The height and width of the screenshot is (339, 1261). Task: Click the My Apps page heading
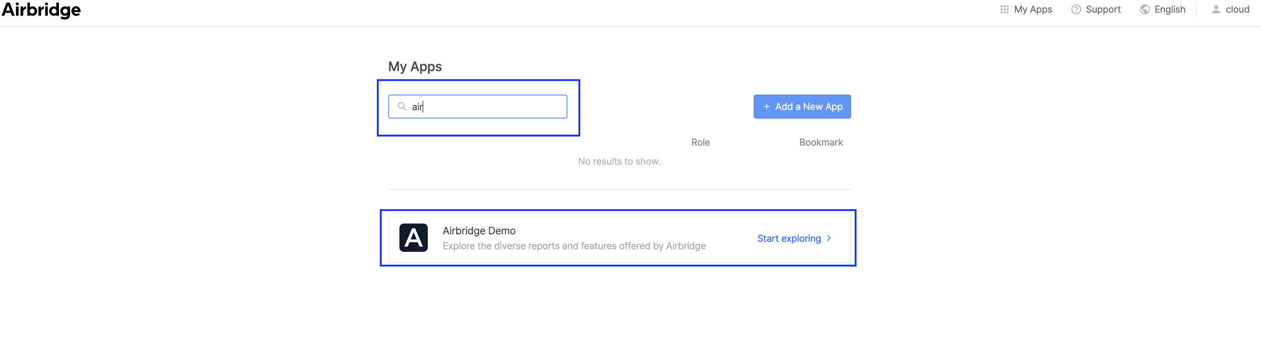pyautogui.click(x=415, y=66)
